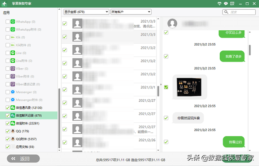Click the Line附件 icon
The height and width of the screenshot is (166, 259).
click(13, 61)
